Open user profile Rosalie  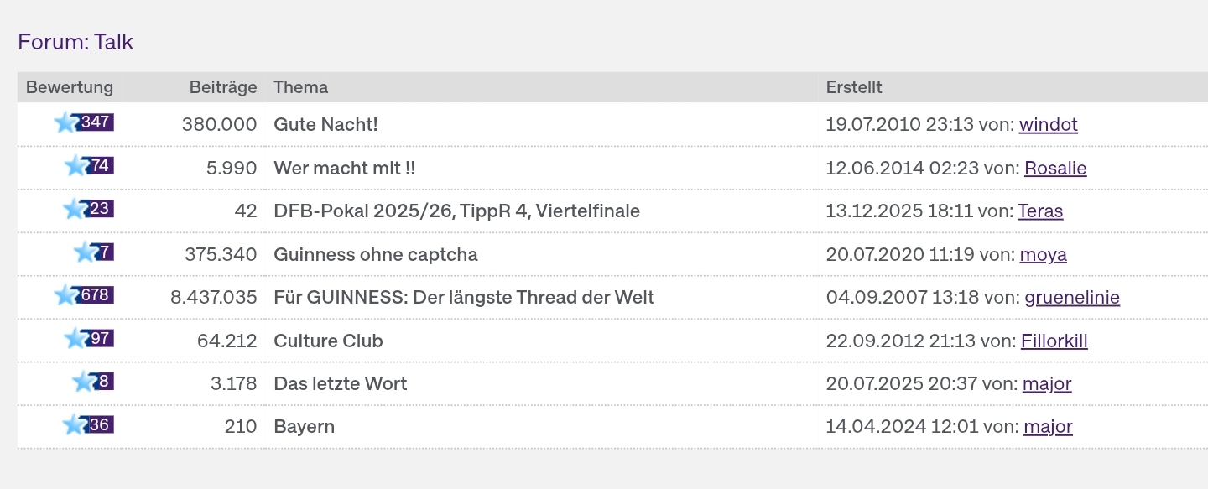(1055, 169)
